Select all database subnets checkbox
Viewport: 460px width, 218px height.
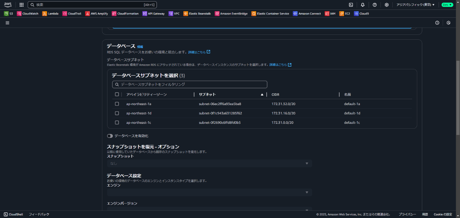[x=117, y=94]
